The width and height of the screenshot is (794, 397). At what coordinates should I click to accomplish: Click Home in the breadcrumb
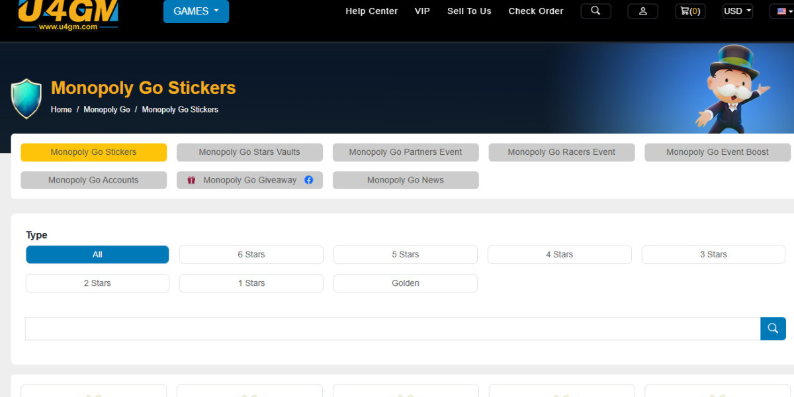click(x=61, y=110)
